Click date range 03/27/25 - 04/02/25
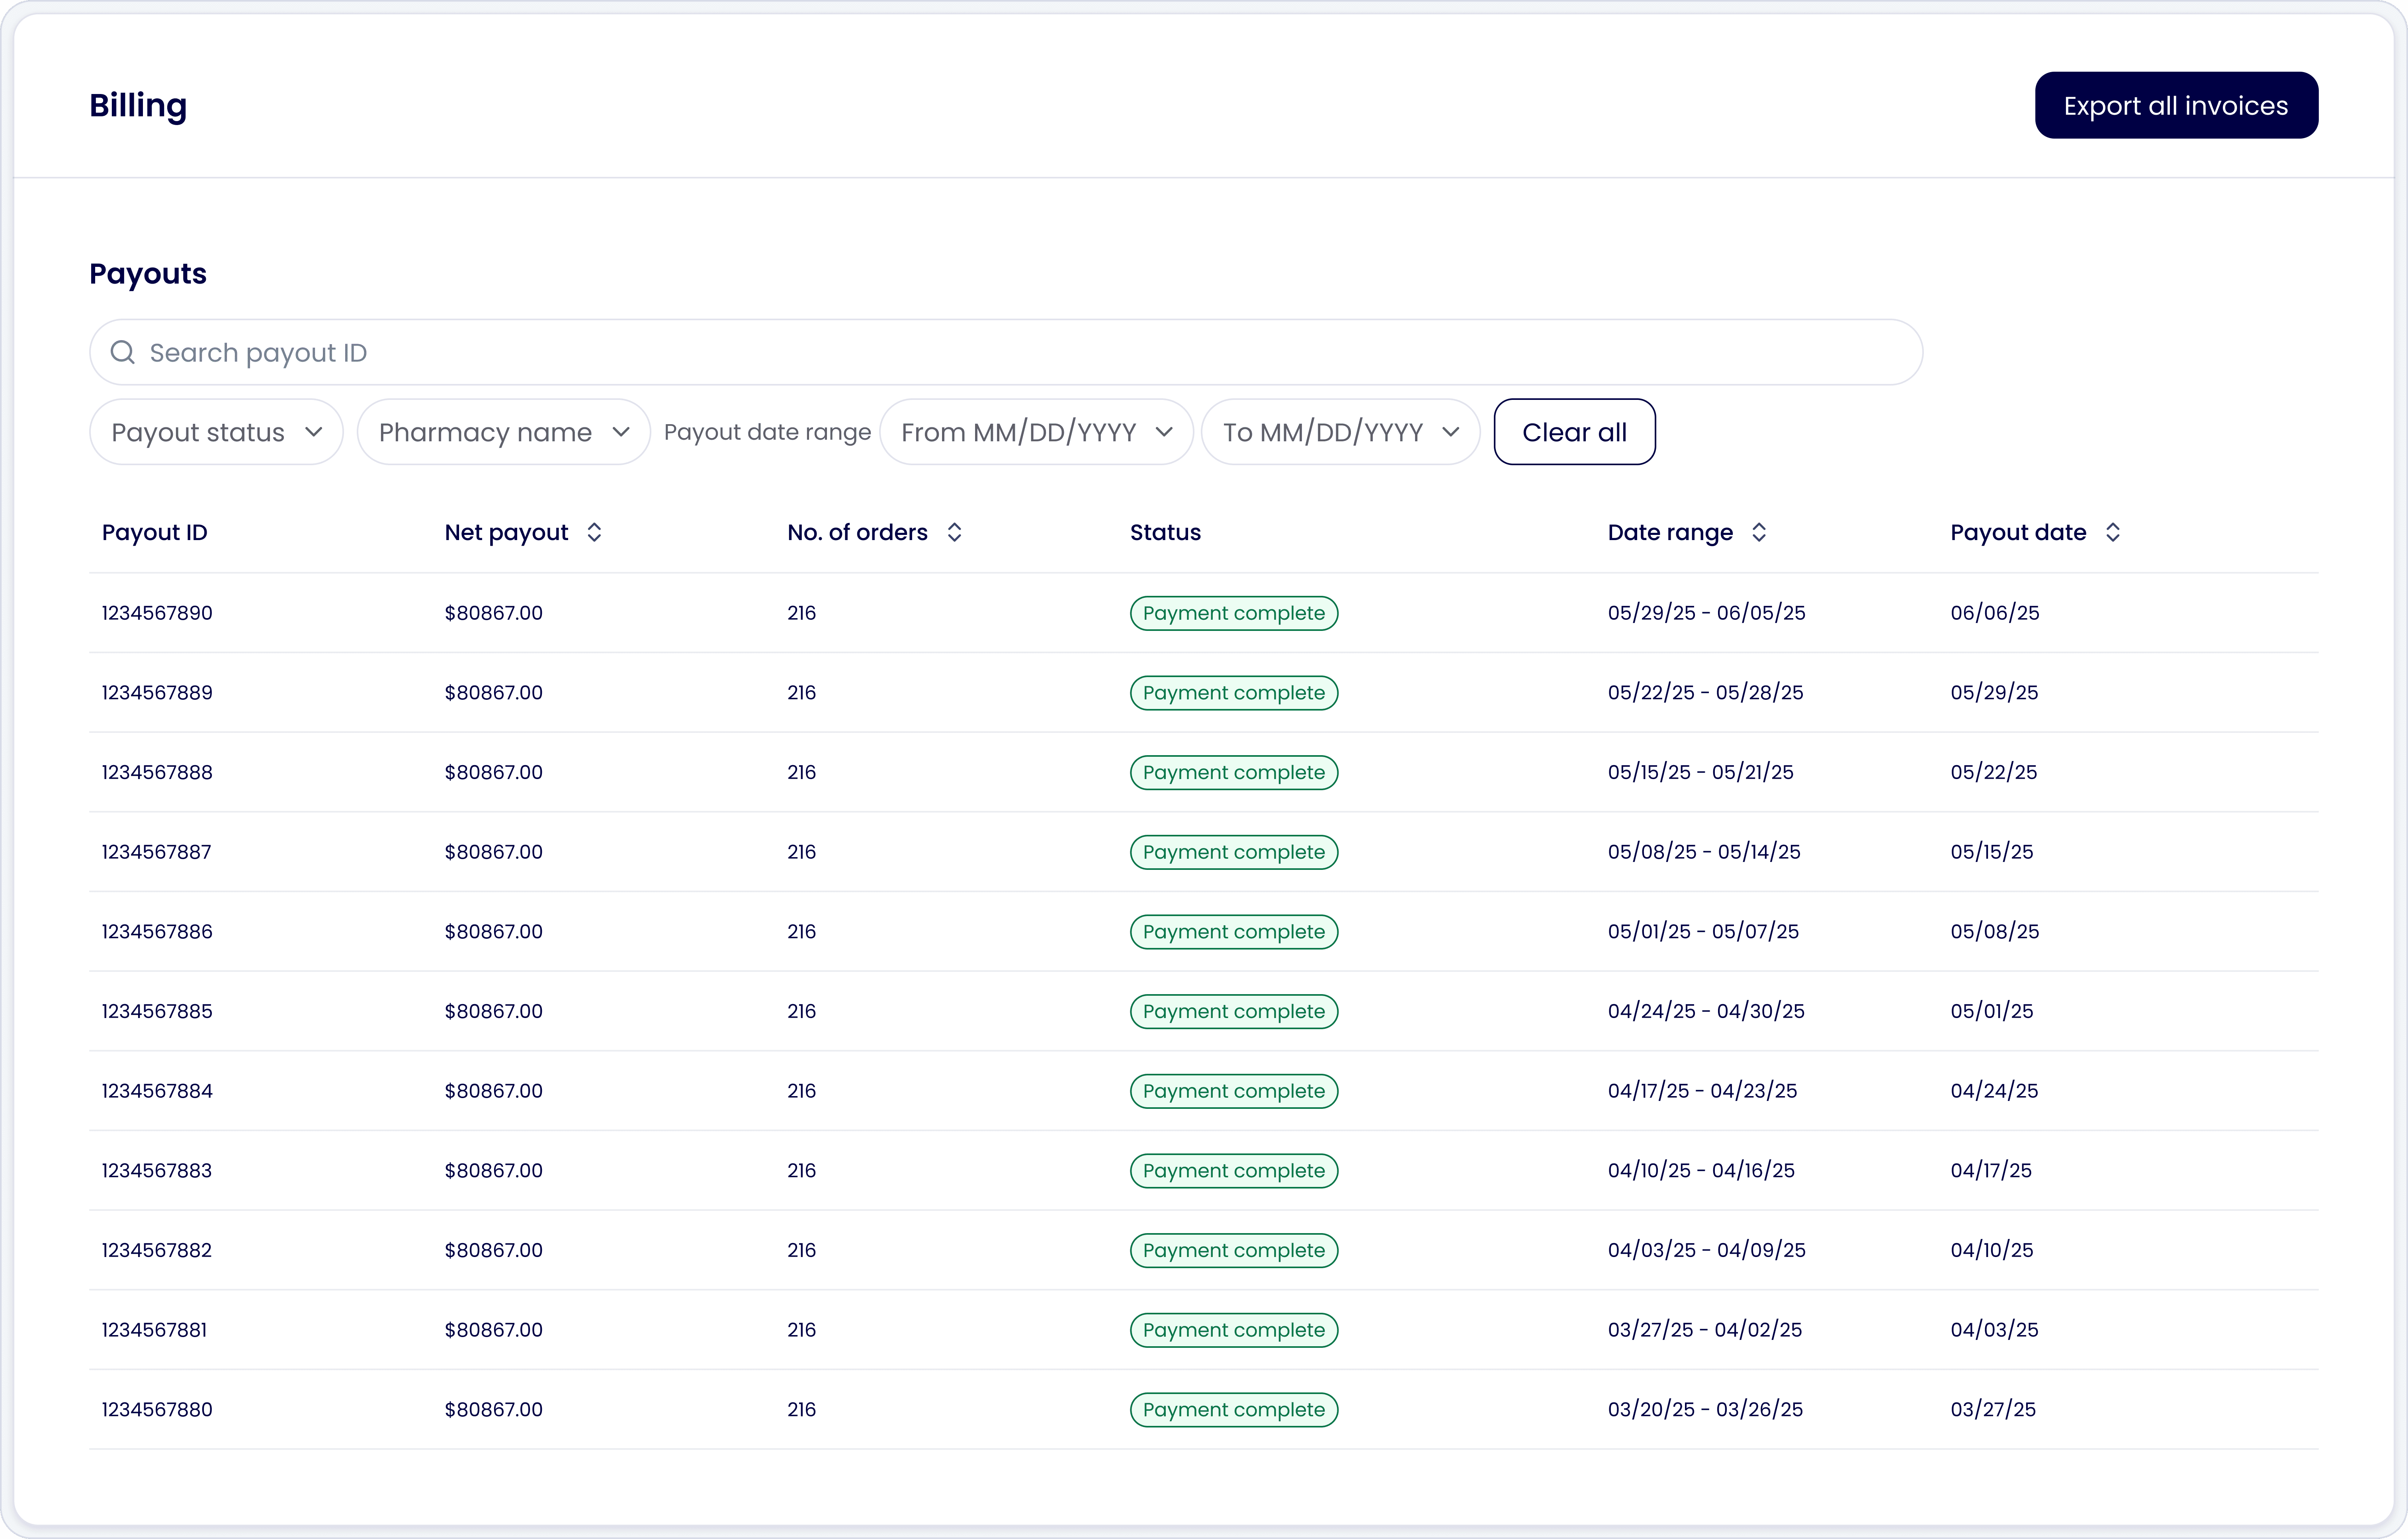This screenshot has width=2408, height=1539. (x=1704, y=1330)
